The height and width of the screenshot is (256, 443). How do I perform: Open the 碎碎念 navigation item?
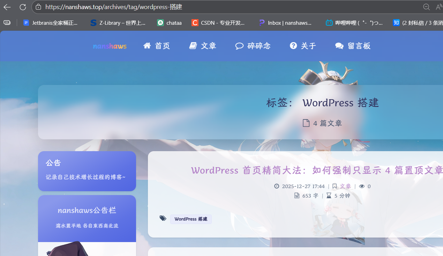point(253,46)
